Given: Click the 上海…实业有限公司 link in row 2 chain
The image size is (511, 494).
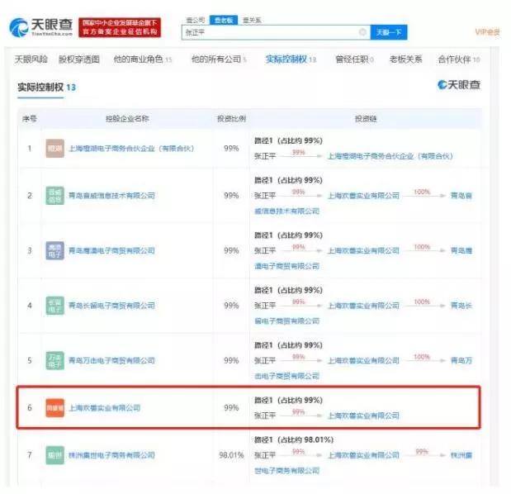Looking at the screenshot, I should 364,196.
